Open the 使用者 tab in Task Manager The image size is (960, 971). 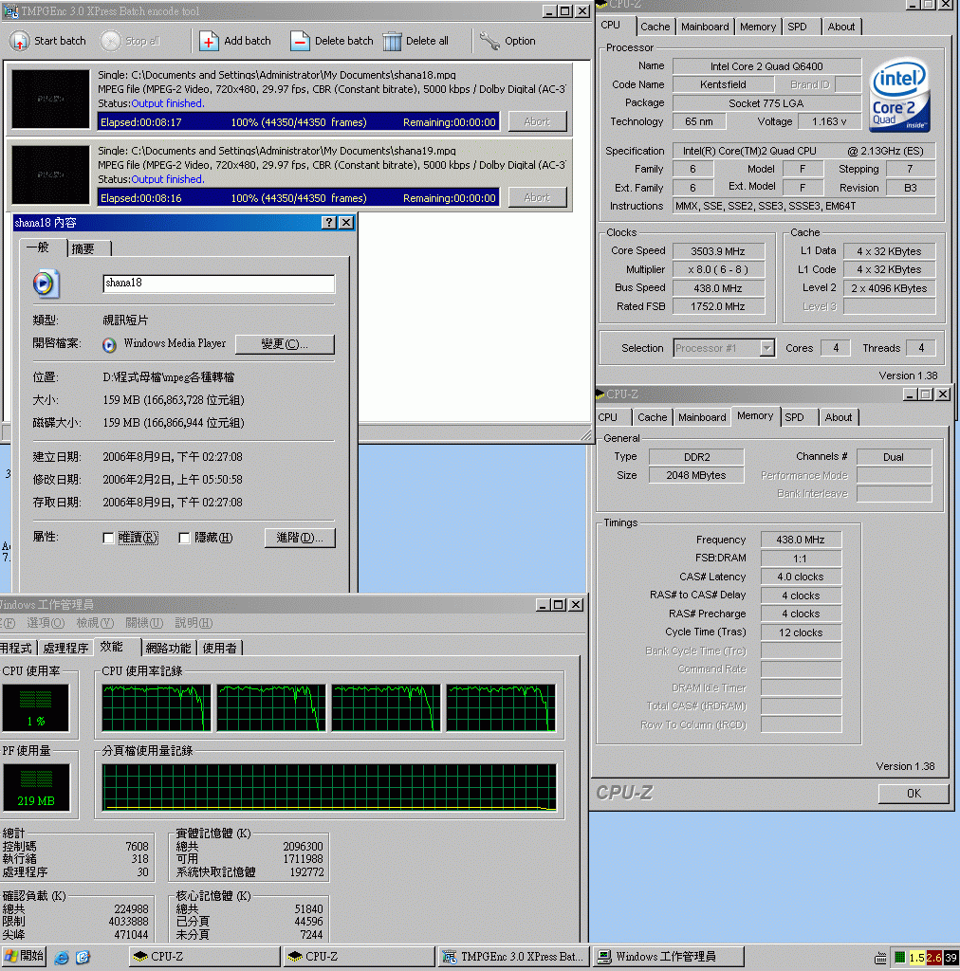click(x=219, y=648)
